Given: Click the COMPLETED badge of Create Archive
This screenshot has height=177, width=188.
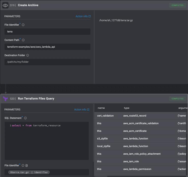Looking at the screenshot, I should (177, 5).
